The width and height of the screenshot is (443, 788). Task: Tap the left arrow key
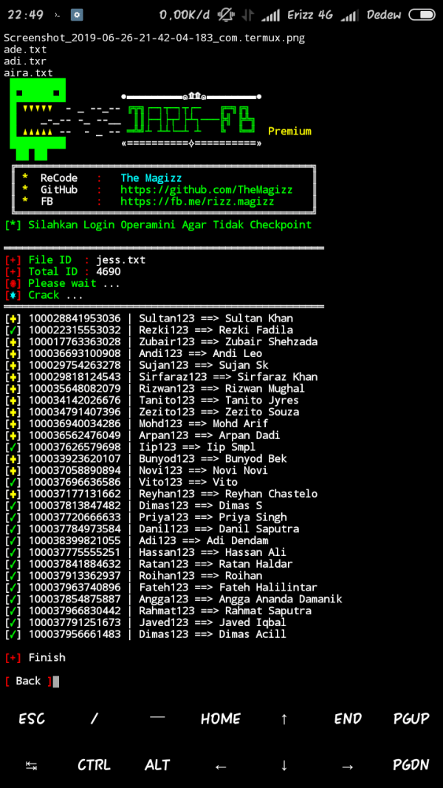click(x=221, y=766)
